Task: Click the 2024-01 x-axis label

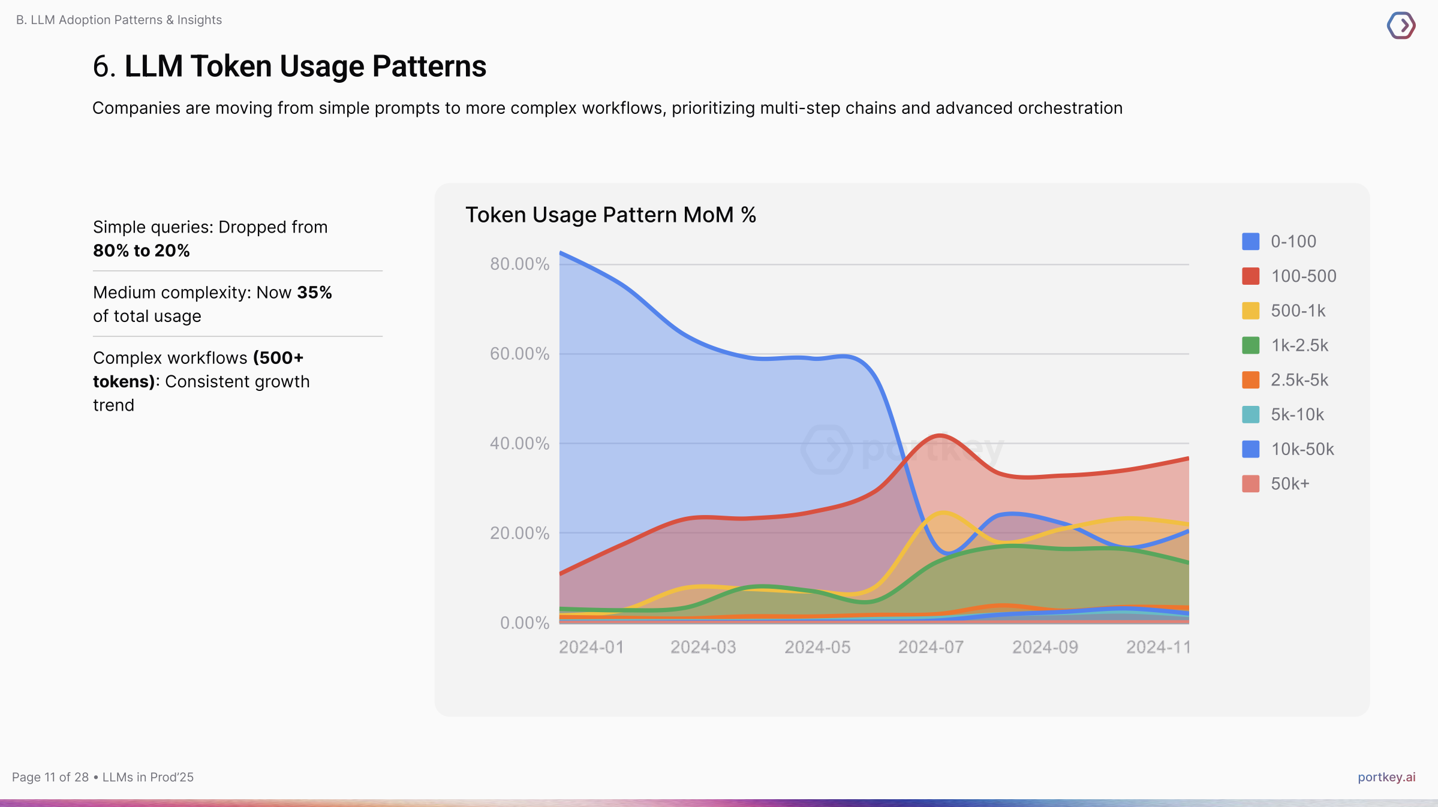Action: [591, 648]
